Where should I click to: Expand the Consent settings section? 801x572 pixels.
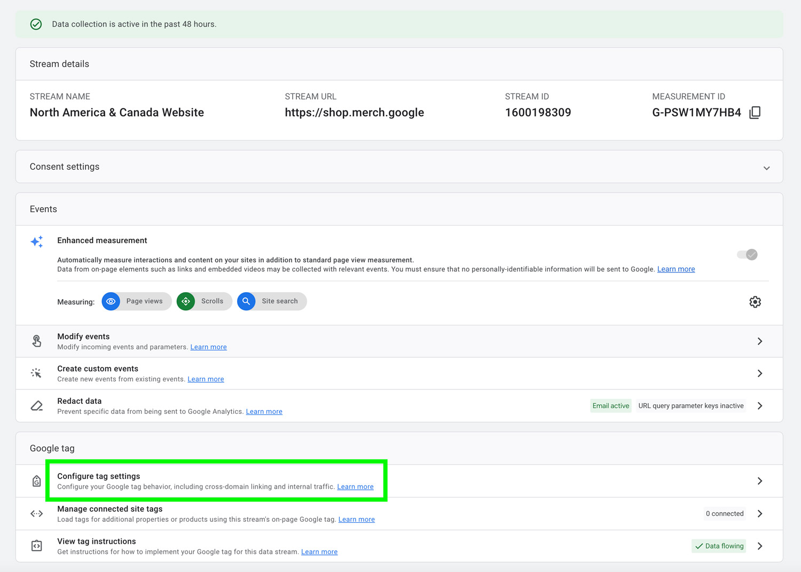(x=766, y=168)
